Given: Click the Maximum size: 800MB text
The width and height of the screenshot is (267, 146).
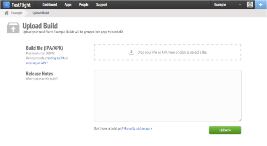Looking at the screenshot, I should pos(40,53).
